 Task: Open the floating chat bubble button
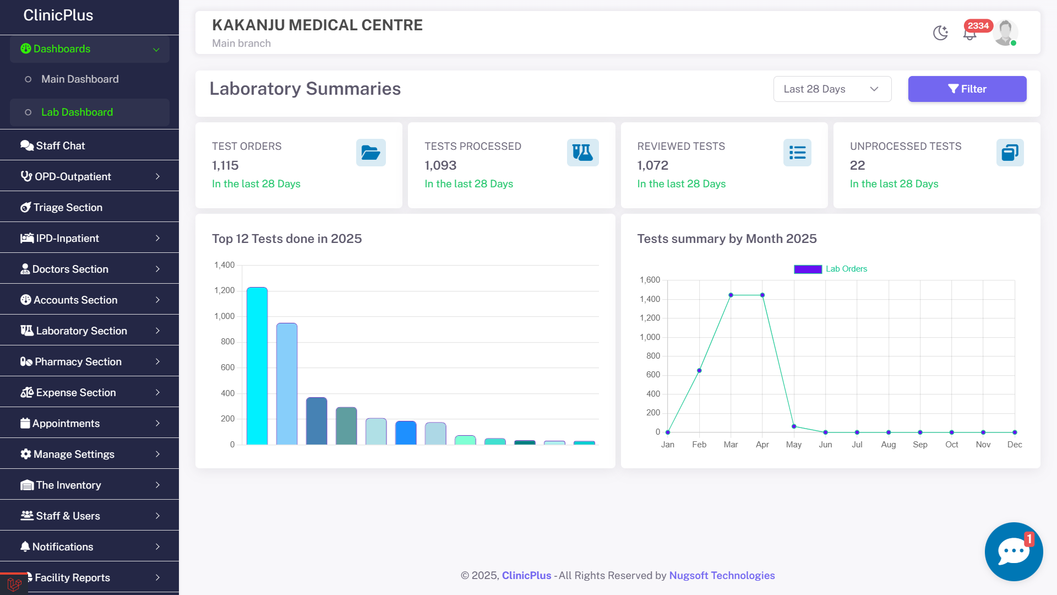[1013, 551]
